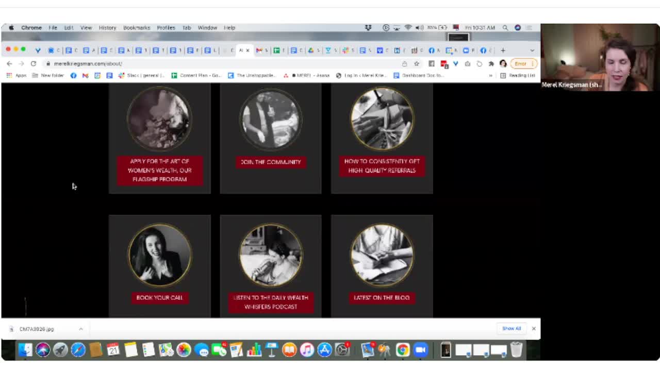The image size is (660, 371).
Task: Open the History menu
Action: (x=107, y=28)
